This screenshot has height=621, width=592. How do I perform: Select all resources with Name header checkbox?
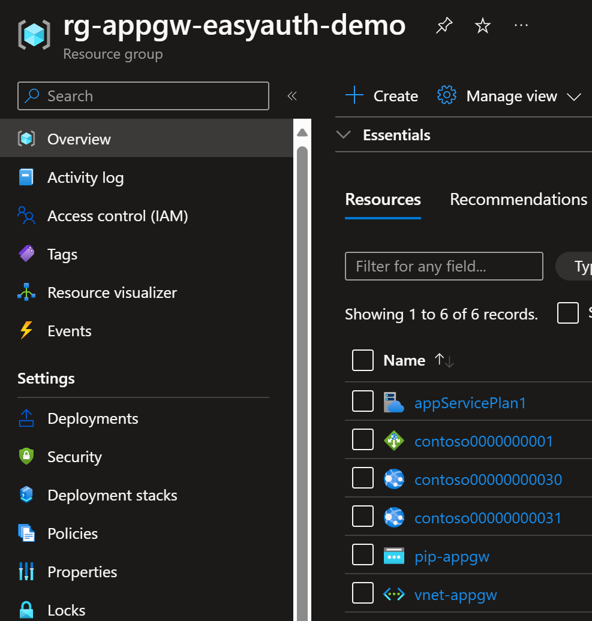362,360
